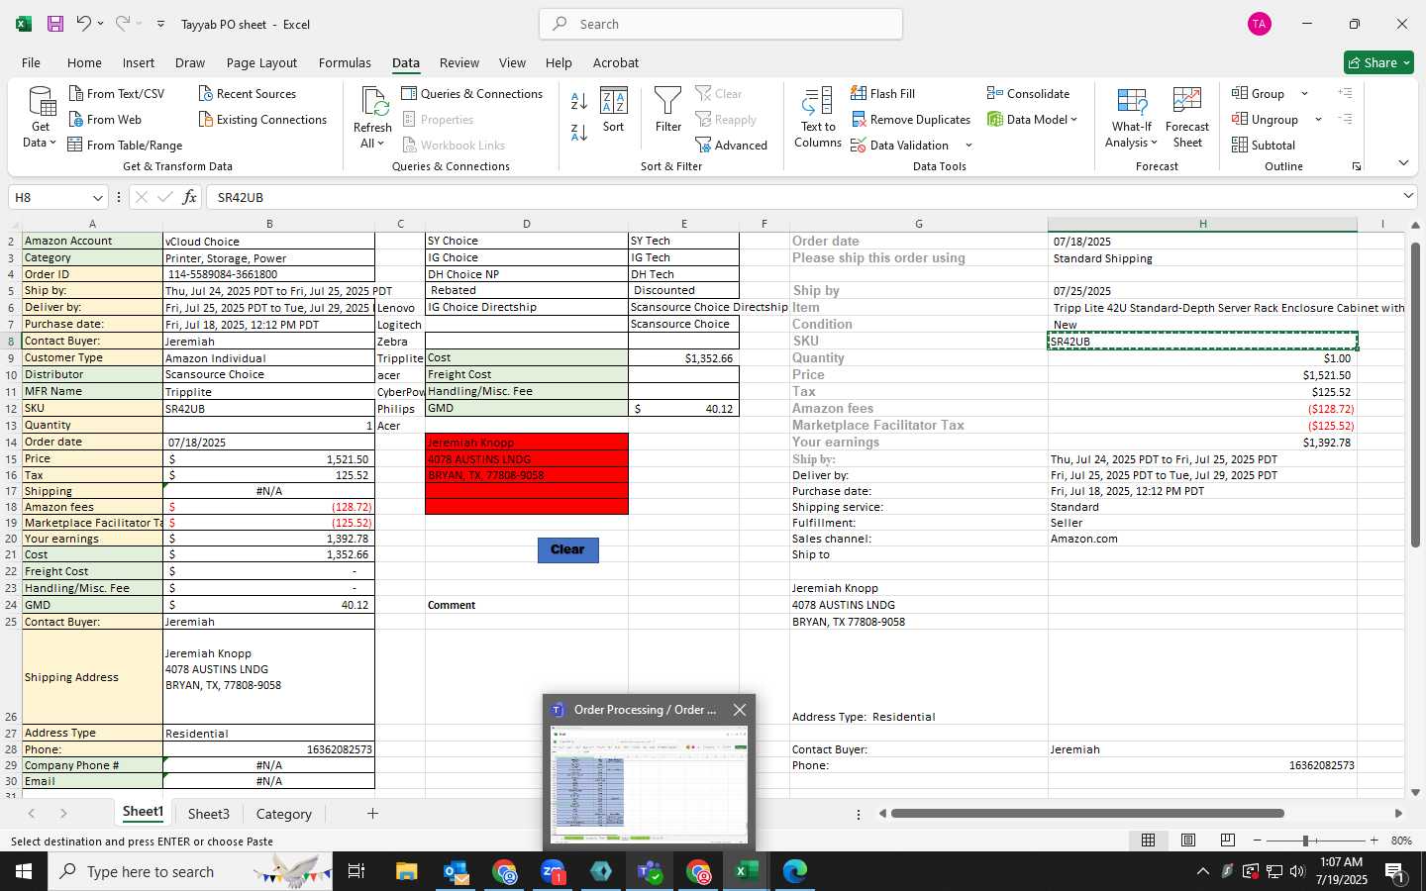
Task: Open File Explorer from taskbar
Action: pyautogui.click(x=407, y=871)
